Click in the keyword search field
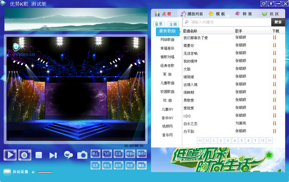Screen dimensions: 289x182 [x=227, y=22]
